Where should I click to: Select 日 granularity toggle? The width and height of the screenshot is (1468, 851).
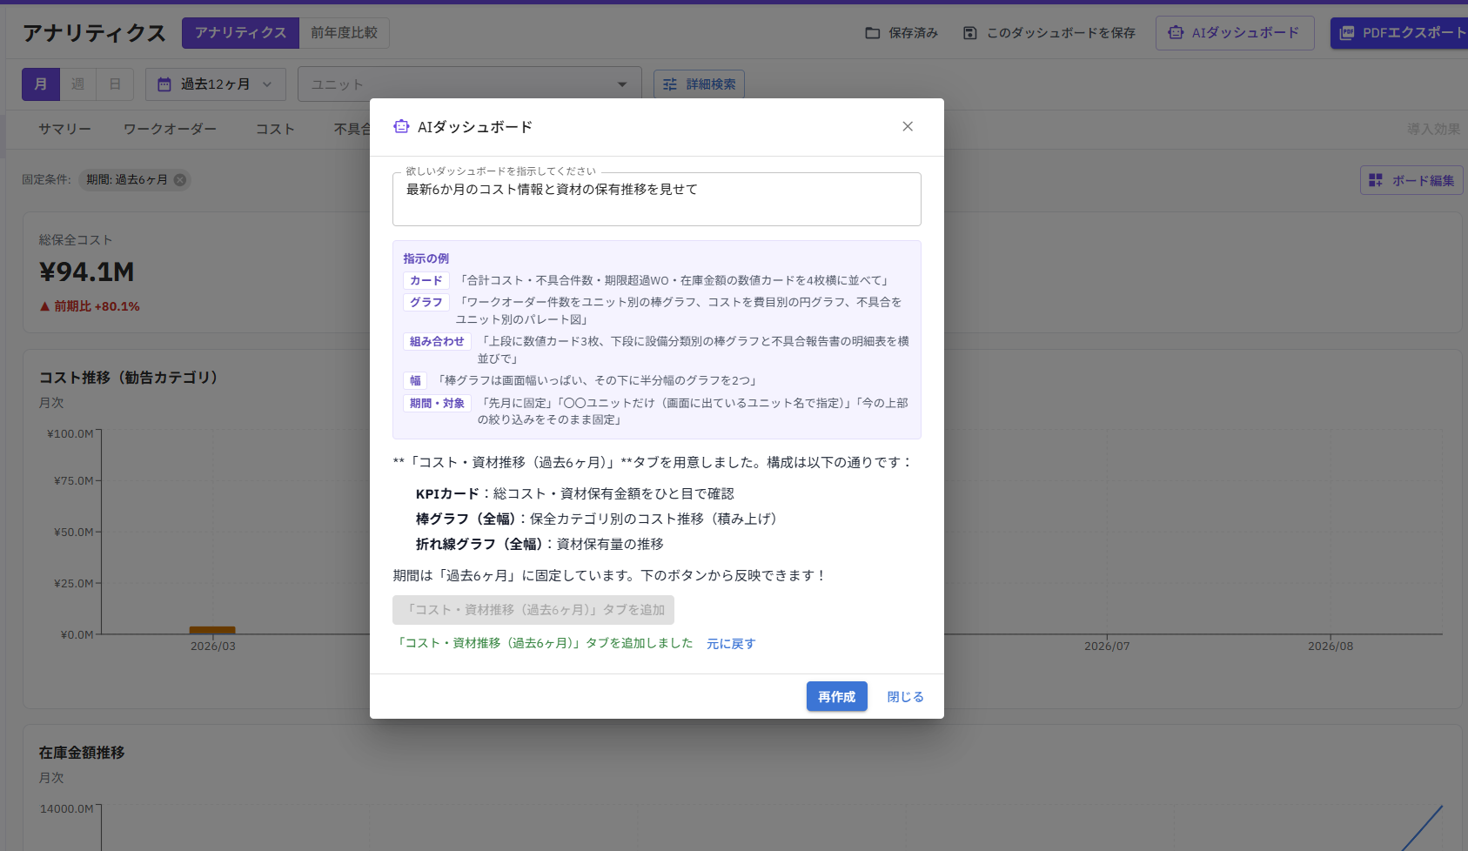click(x=115, y=84)
